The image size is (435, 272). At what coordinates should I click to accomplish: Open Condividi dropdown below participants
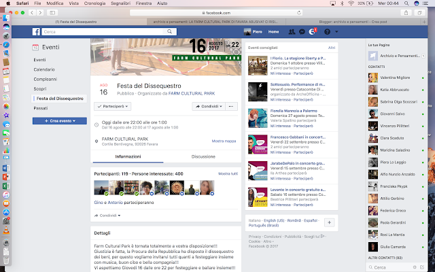click(107, 216)
